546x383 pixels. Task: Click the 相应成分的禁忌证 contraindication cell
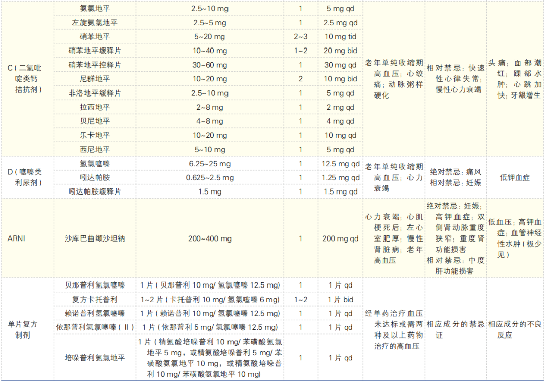[456, 330]
